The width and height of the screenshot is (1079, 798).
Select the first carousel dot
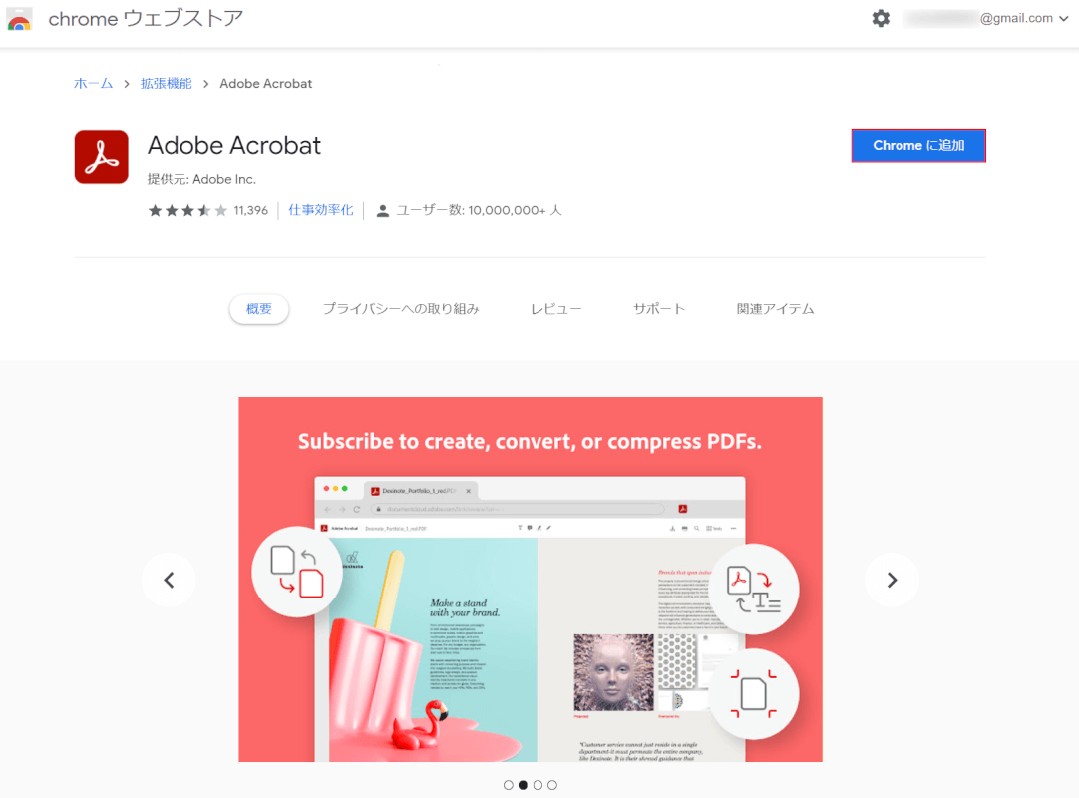click(508, 785)
